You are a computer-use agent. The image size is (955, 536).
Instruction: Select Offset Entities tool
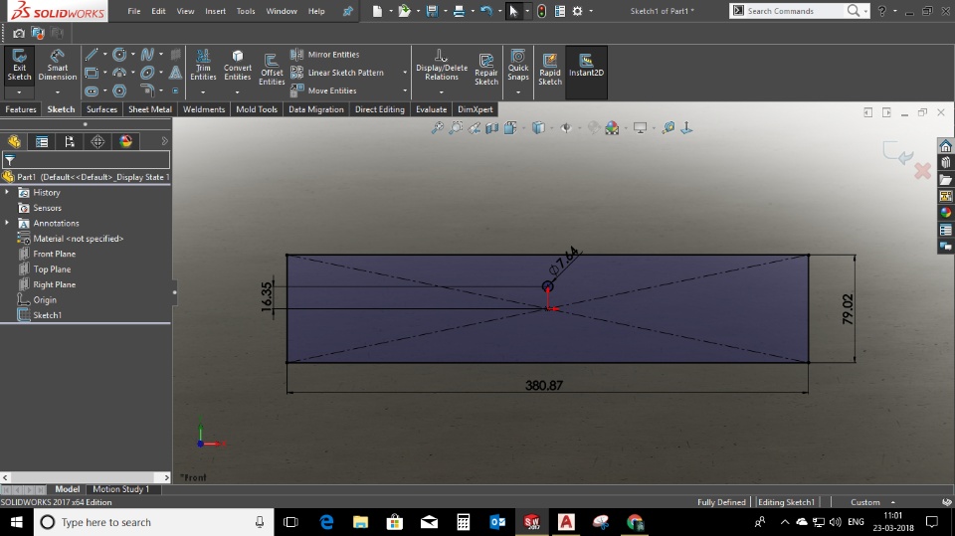tap(272, 67)
